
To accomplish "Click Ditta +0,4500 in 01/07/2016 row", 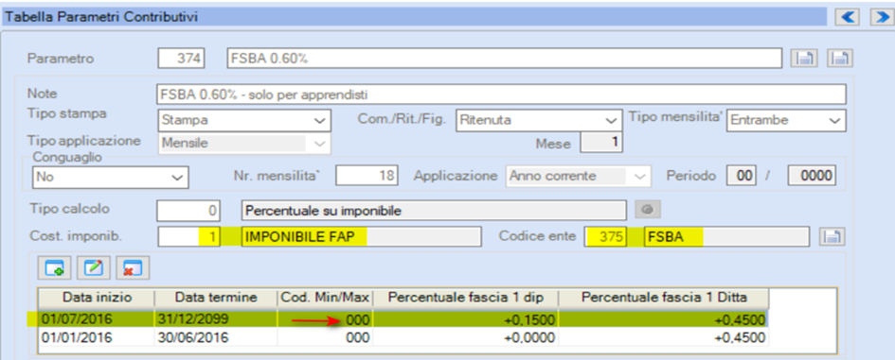I will (x=663, y=319).
